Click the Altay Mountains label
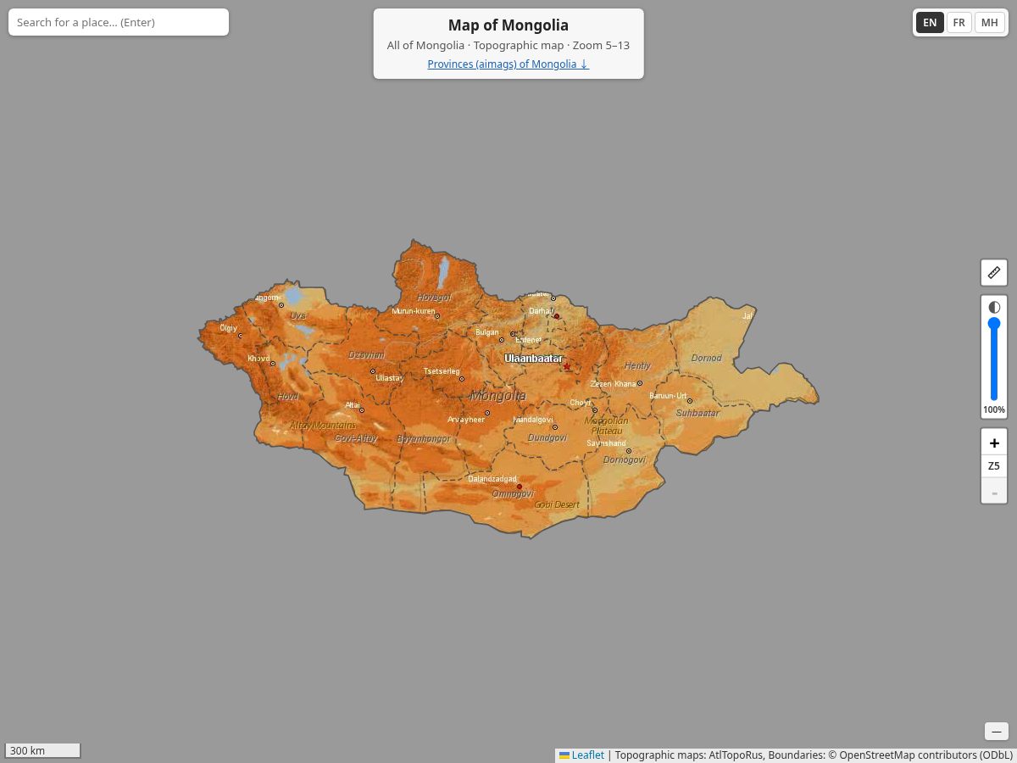The width and height of the screenshot is (1017, 763). [324, 426]
